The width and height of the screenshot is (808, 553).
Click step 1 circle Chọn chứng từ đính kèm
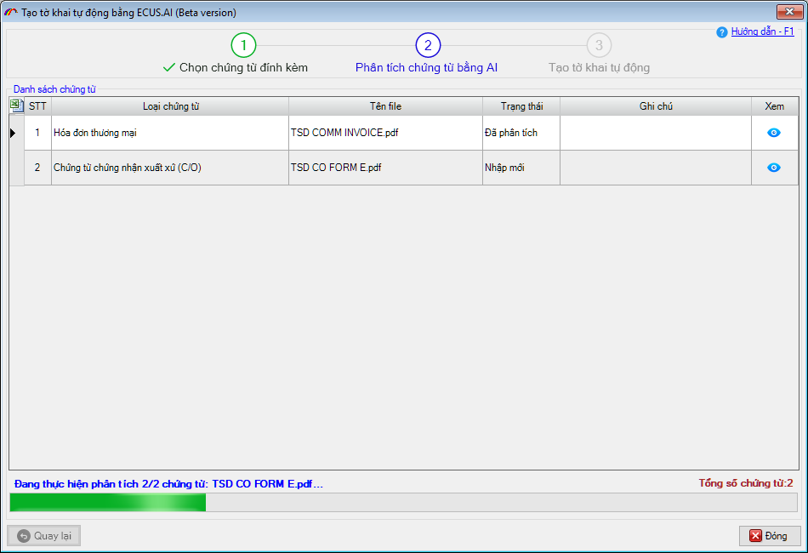243,45
